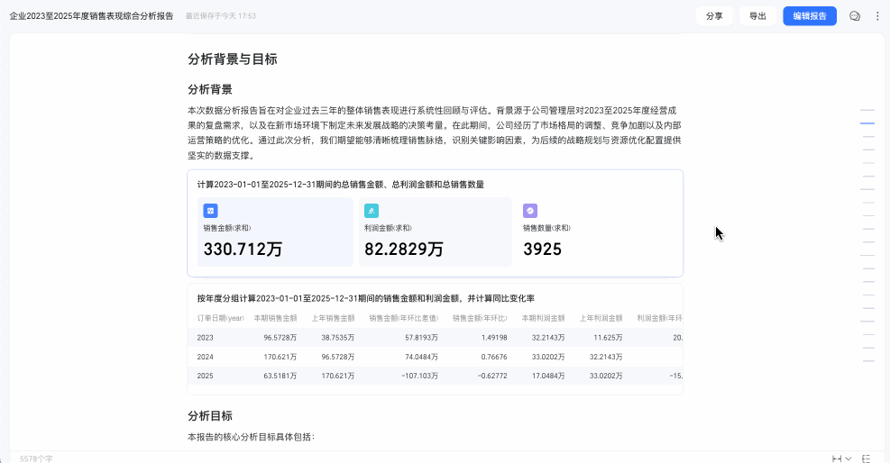Viewport: 890px width, 463px height.
Task: Click the 本期销售金额 column header
Action: click(x=275, y=319)
